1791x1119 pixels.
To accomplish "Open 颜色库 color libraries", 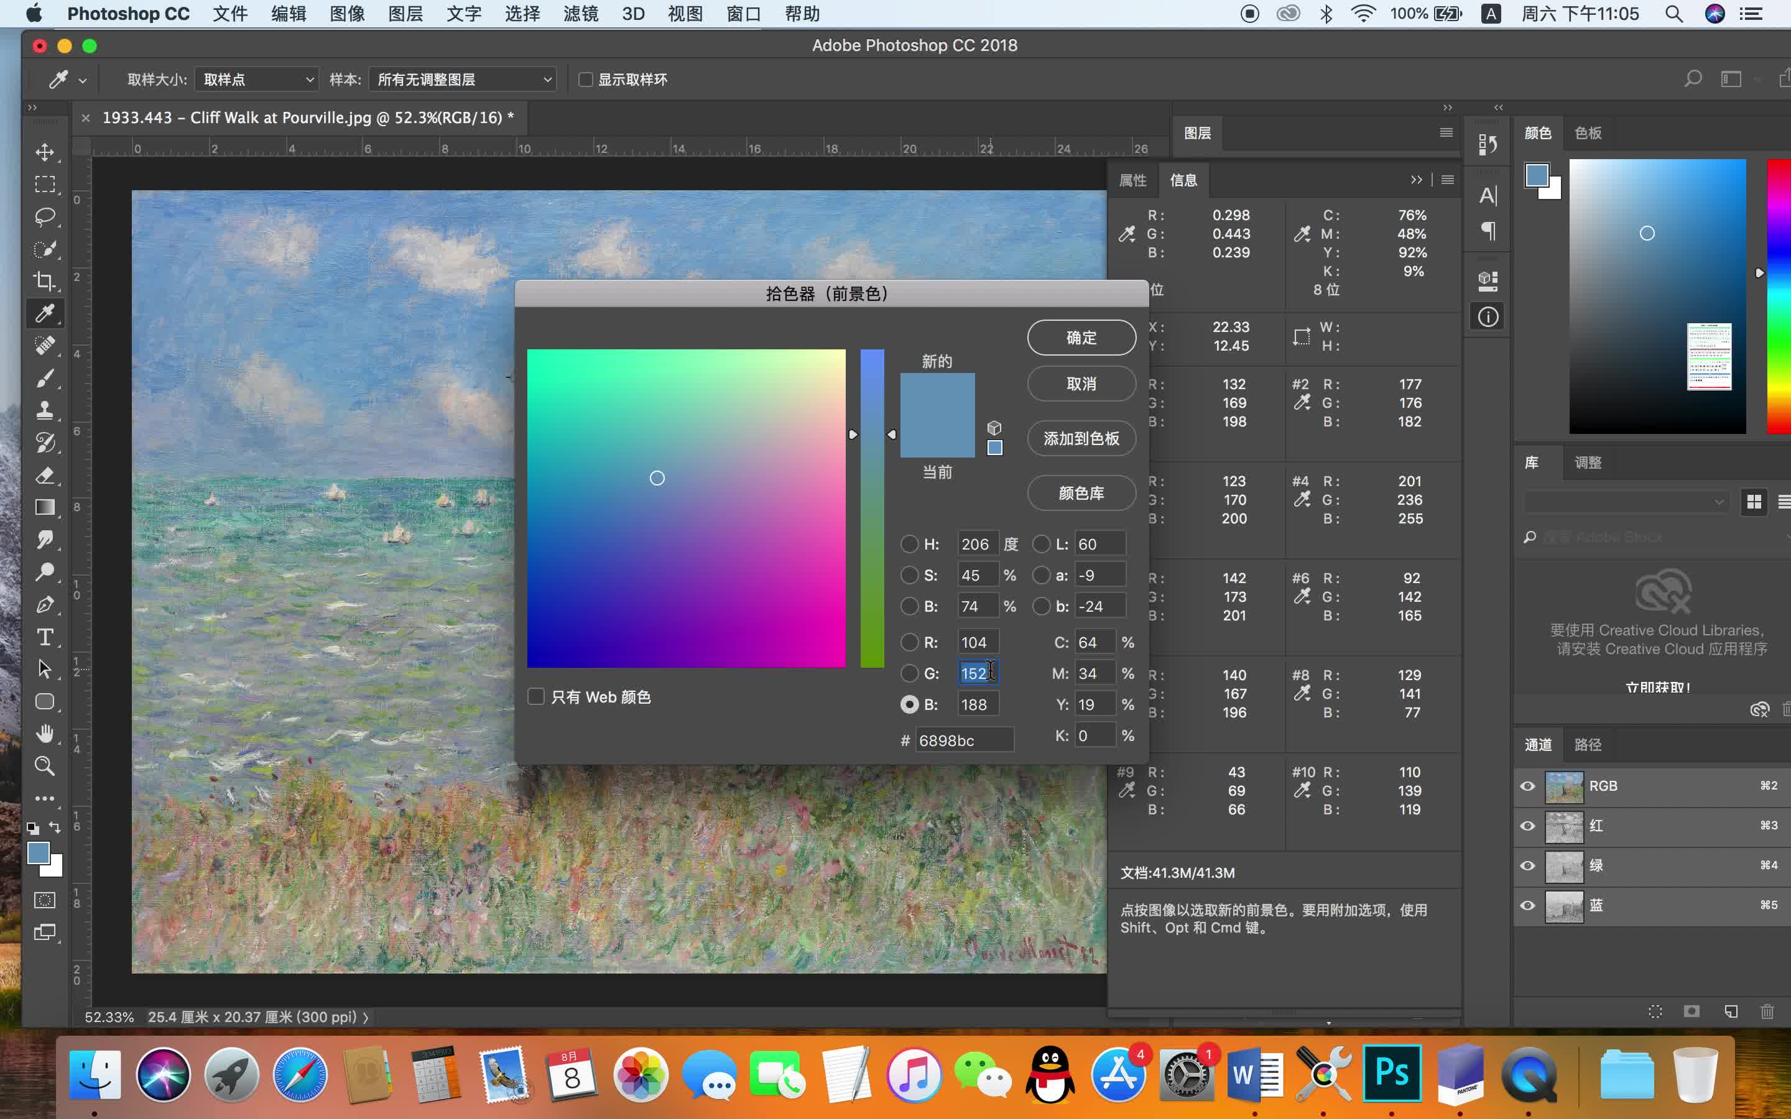I will point(1081,493).
